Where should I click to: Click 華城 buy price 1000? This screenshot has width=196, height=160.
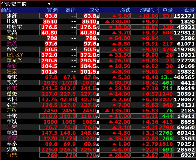51,122
